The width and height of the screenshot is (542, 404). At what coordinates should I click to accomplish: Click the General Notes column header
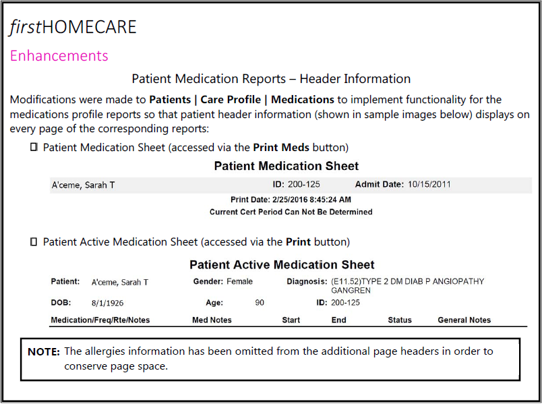(464, 320)
